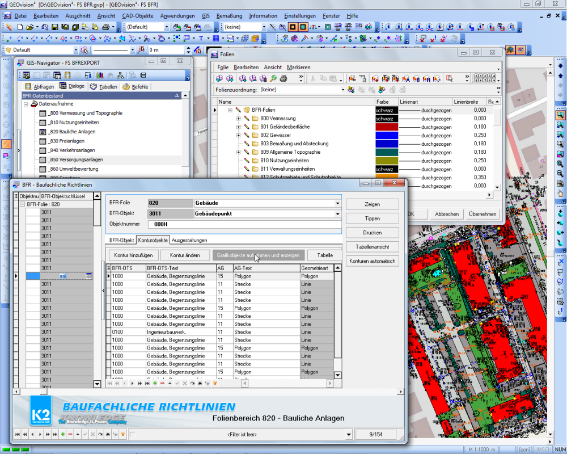Open the 'Default' layer dropdown with the hand icon
Viewport: 567px width, 454px height.
[x=75, y=50]
